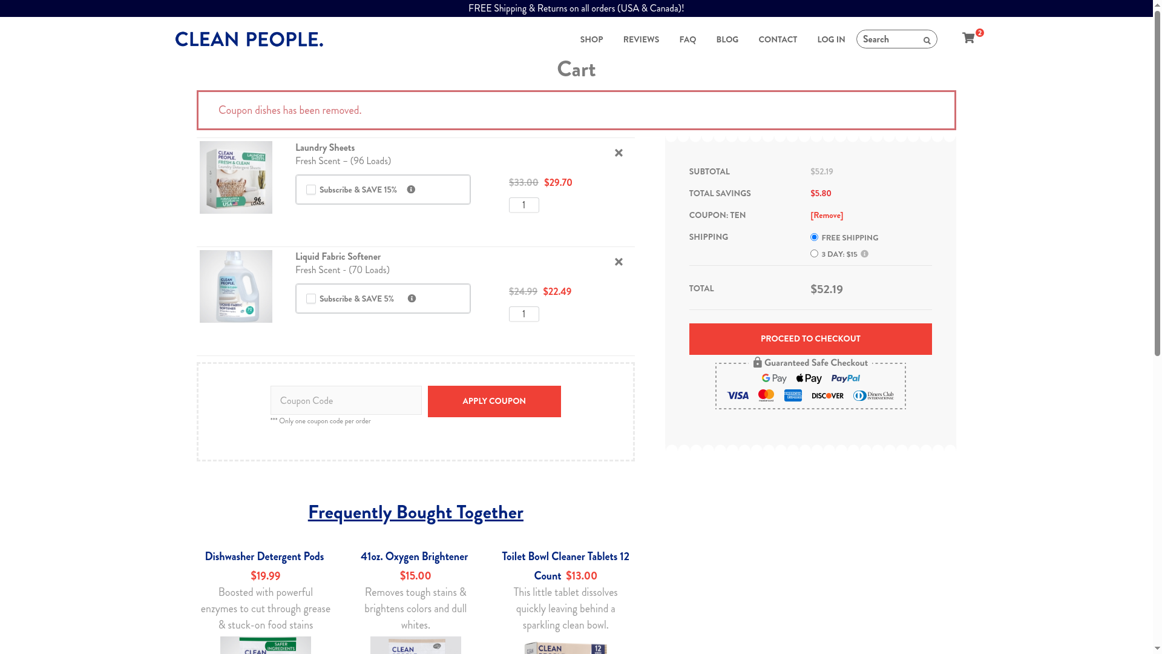Click the $13.00 Toilet Bowl Cleaner price
The width and height of the screenshot is (1162, 654).
tap(582, 576)
